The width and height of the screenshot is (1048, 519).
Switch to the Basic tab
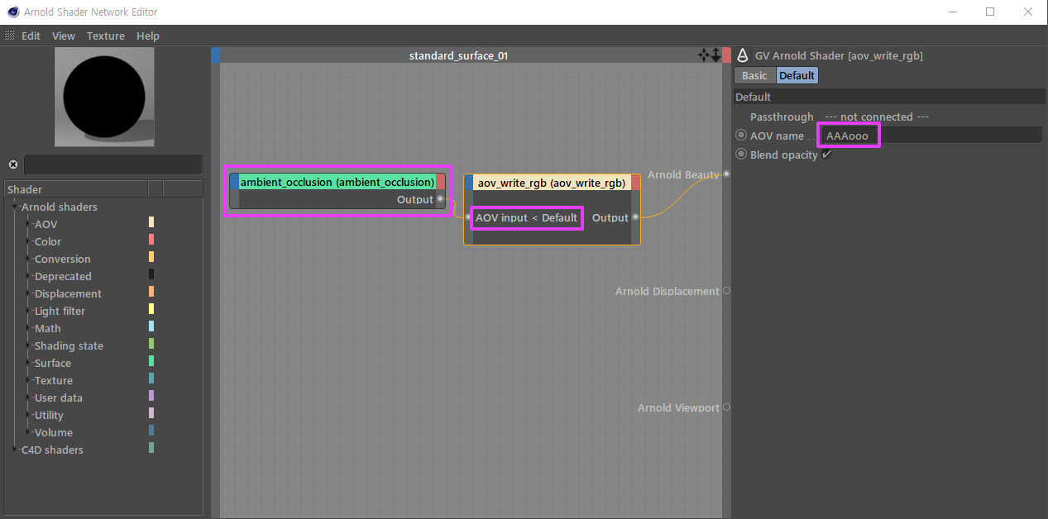[x=754, y=75]
